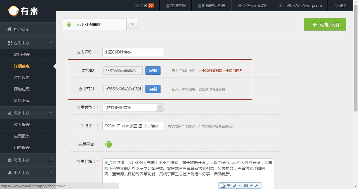Click the green 添加应用 button
358x189 pixels.
coord(325,25)
